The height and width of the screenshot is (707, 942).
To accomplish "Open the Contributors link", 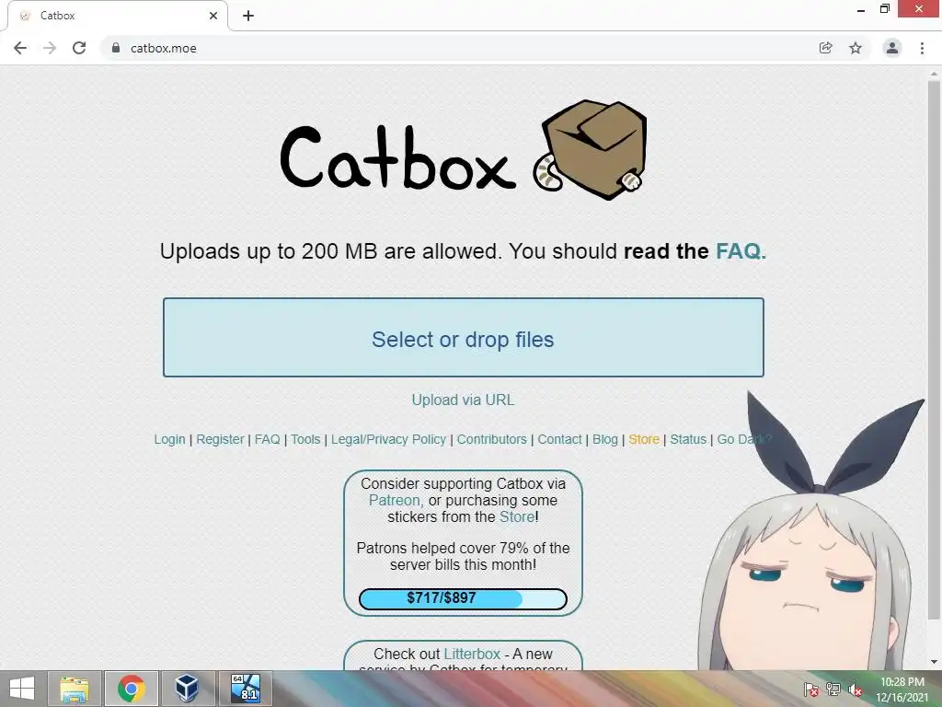I will click(x=492, y=439).
